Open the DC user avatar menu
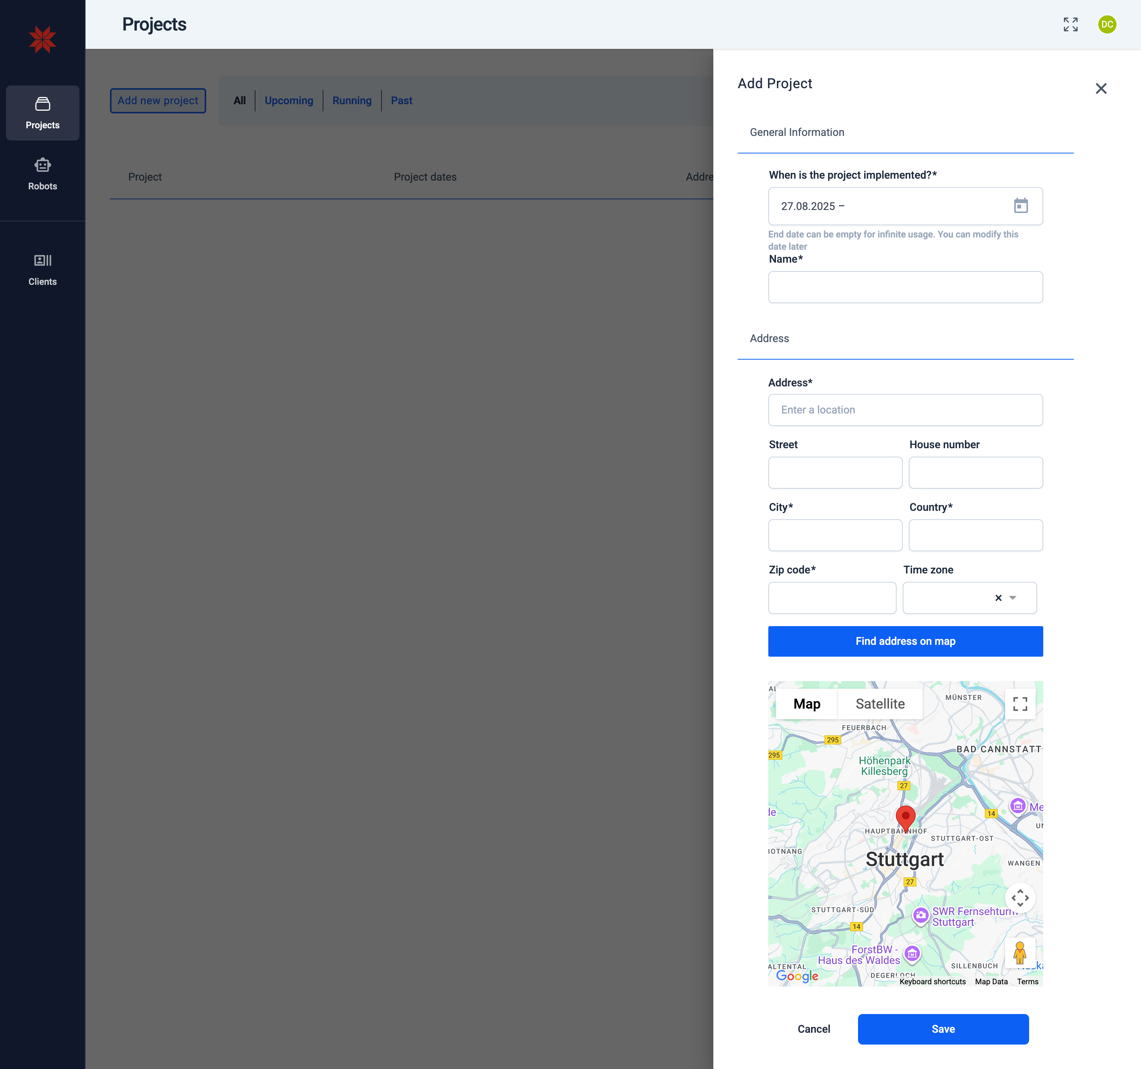This screenshot has height=1069, width=1141. [1107, 24]
